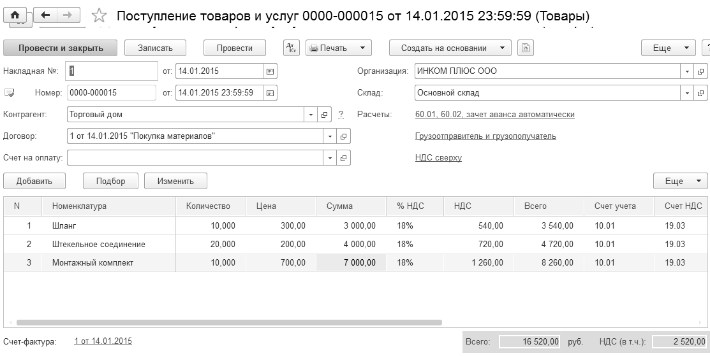Viewport: 710px width, 356px height.
Task: Expand the Договор dropdown list
Action: click(x=330, y=136)
